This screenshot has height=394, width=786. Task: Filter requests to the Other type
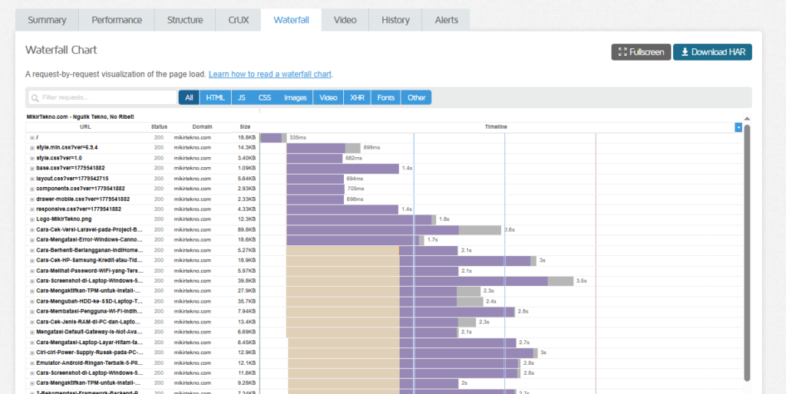point(416,97)
